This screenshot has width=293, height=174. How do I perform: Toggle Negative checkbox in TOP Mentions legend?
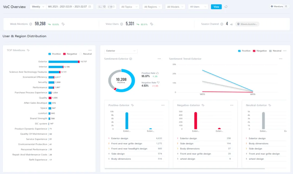click(x=65, y=54)
